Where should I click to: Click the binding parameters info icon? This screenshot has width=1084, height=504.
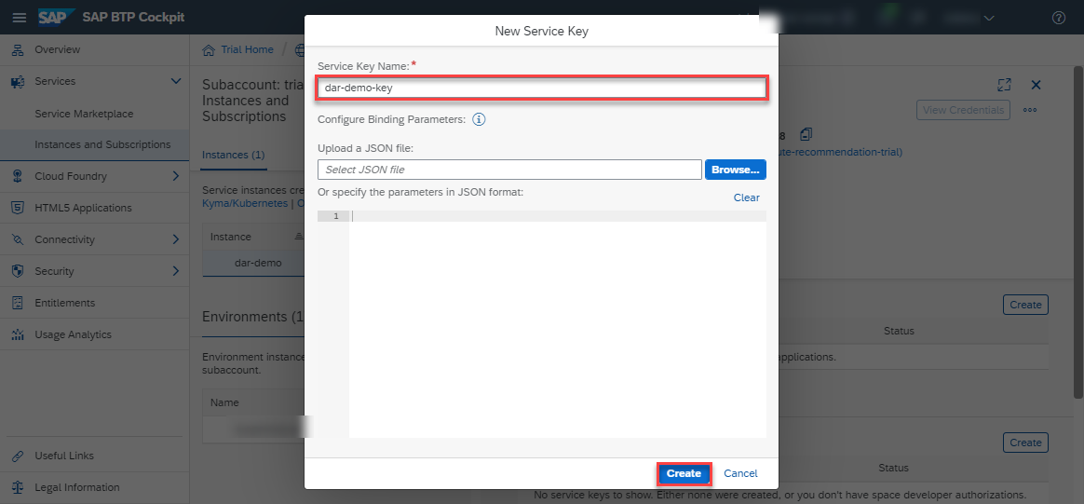tap(479, 119)
